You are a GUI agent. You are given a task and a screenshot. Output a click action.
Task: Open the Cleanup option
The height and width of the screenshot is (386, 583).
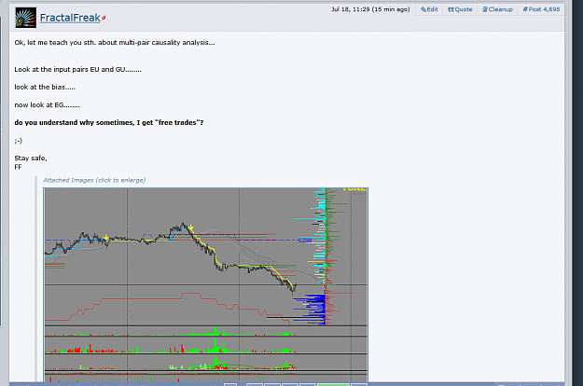[x=497, y=9]
